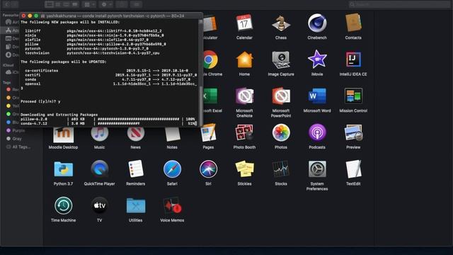Open the Microsoft Word icon
453x255 pixels.
tap(317, 96)
